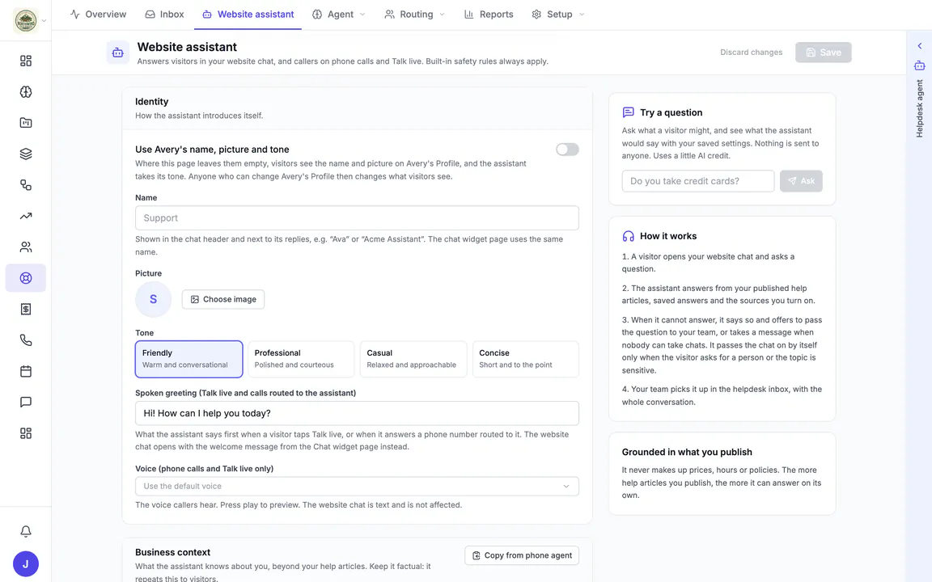Select the Friendly tone option
Image resolution: width=932 pixels, height=582 pixels.
click(189, 359)
